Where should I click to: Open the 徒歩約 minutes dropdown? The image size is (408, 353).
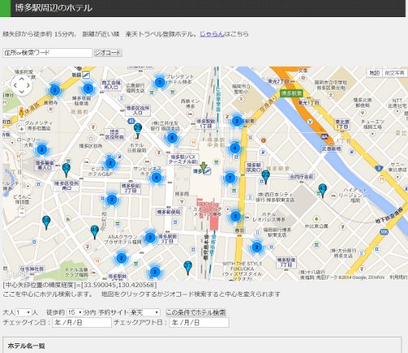click(x=74, y=312)
